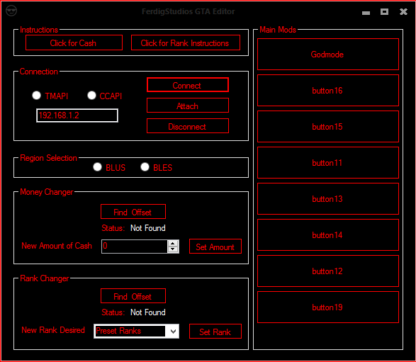416x362 pixels.
Task: Open the Preset Ranks dropdown arrow
Action: pyautogui.click(x=173, y=332)
